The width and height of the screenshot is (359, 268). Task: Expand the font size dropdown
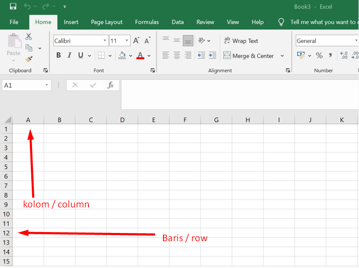coord(127,41)
